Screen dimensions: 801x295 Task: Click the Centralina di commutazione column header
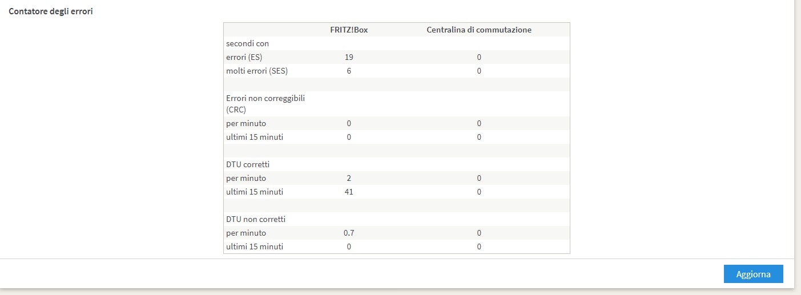[479, 30]
